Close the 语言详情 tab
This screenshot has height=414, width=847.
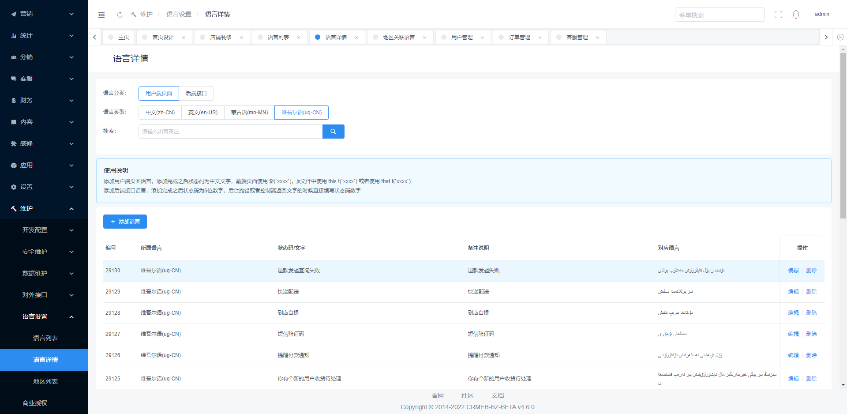[x=356, y=38]
